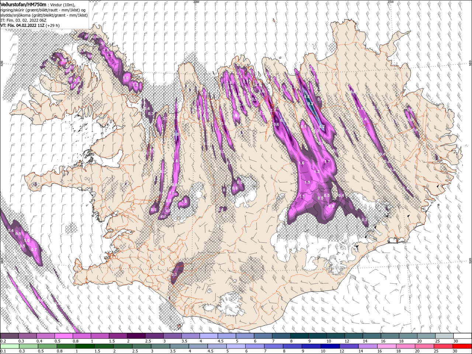This screenshot has width=472, height=354.
Task: Click the Veðurstofan/HM750m title text
Action: click(23, 4)
